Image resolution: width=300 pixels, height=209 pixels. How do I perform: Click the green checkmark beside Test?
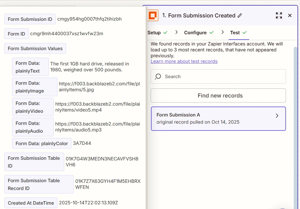pos(244,33)
